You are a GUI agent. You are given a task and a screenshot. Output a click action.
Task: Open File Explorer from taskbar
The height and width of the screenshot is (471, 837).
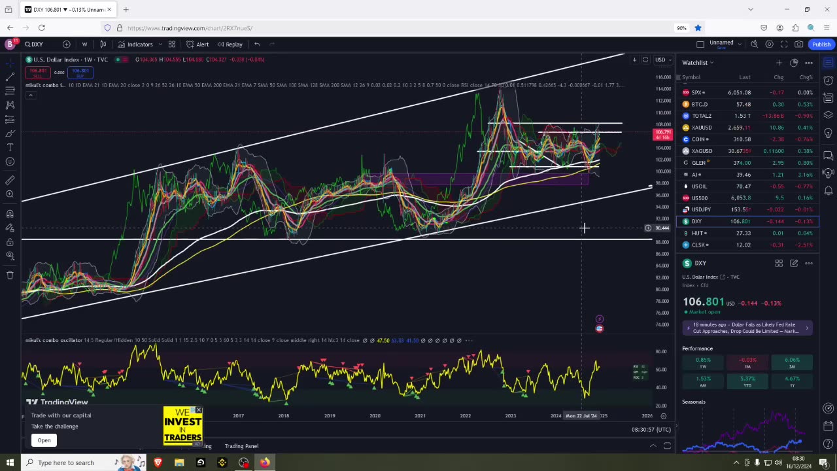pyautogui.click(x=179, y=462)
